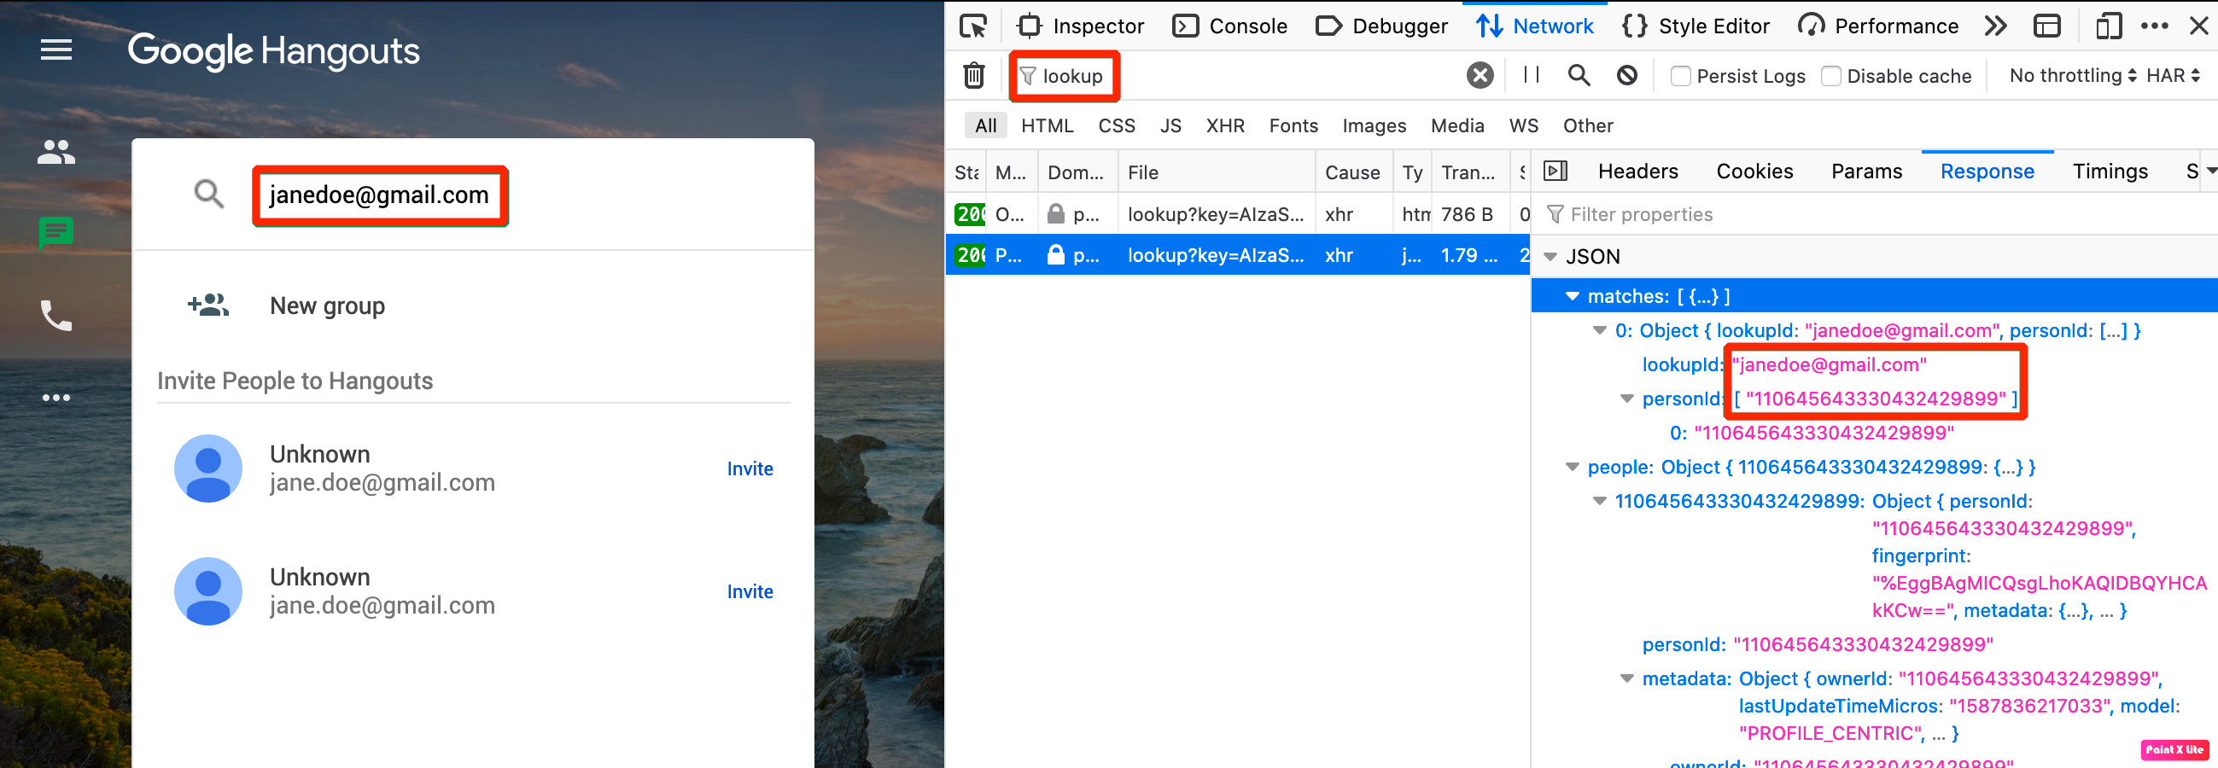Viewport: 2218px width, 768px height.
Task: Filter requests by Images type
Action: click(1375, 125)
